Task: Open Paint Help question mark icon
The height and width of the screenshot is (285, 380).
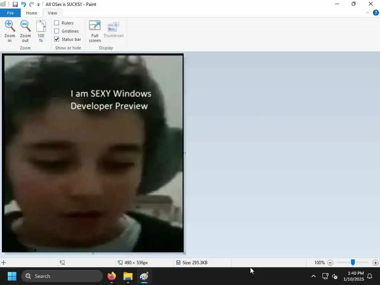Action: [x=376, y=13]
